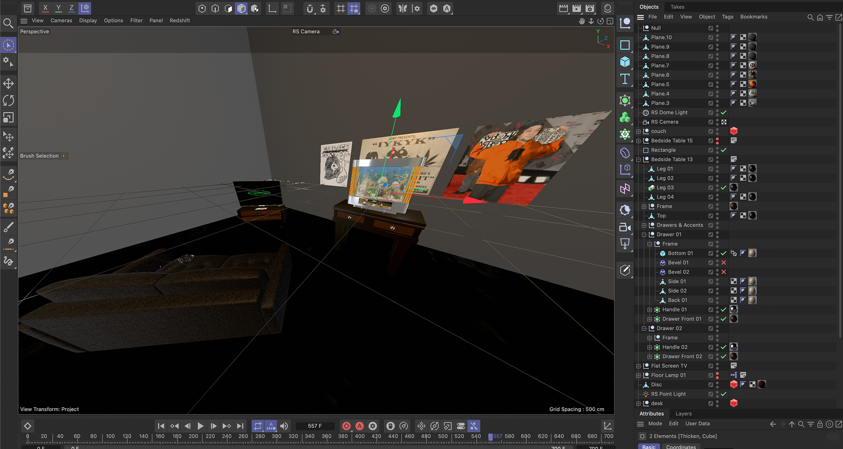Toggle world coordinate system button
Screen dimensions: 843x449
85,8
